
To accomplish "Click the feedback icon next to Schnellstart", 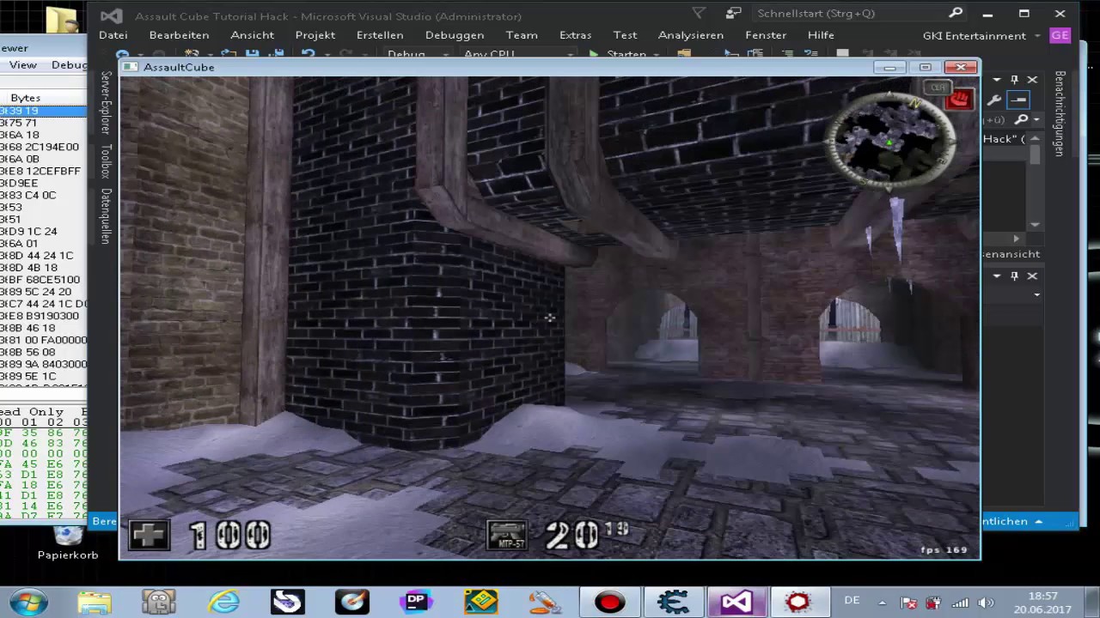I will coord(733,14).
